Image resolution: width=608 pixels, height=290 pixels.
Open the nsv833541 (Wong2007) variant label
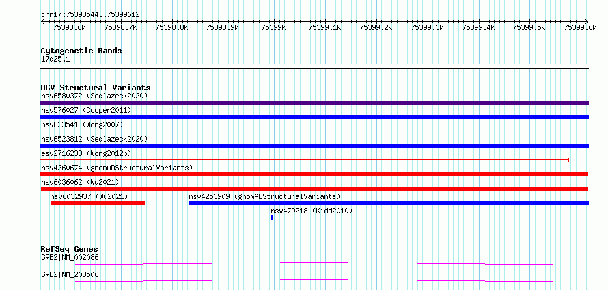point(82,124)
